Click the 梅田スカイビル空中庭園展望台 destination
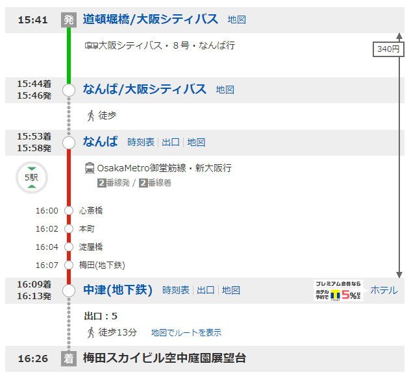 (164, 358)
